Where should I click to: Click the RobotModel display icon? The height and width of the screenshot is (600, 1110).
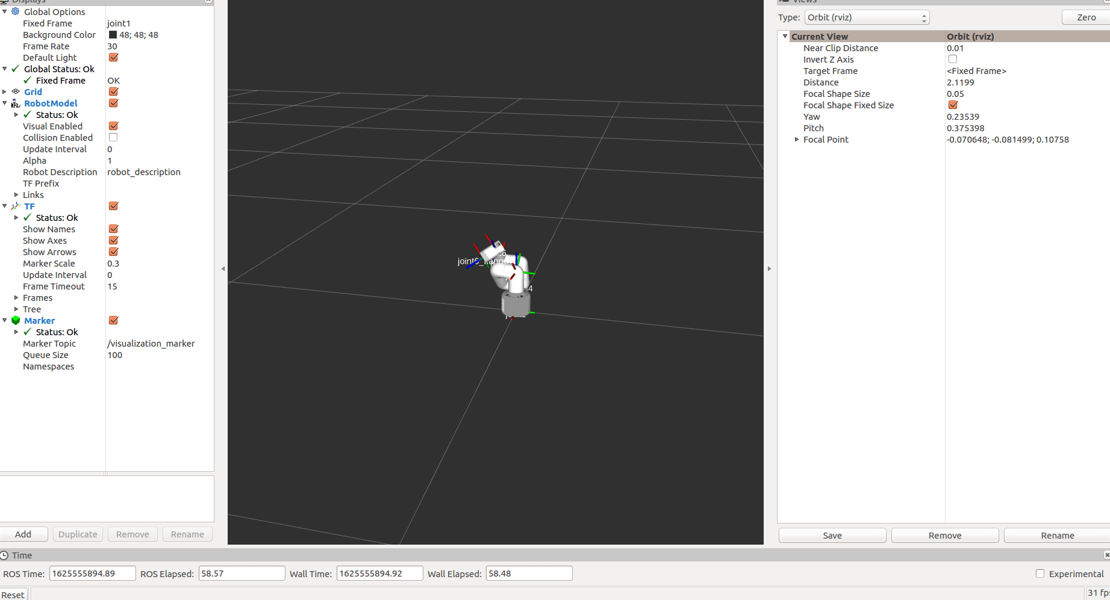(16, 104)
